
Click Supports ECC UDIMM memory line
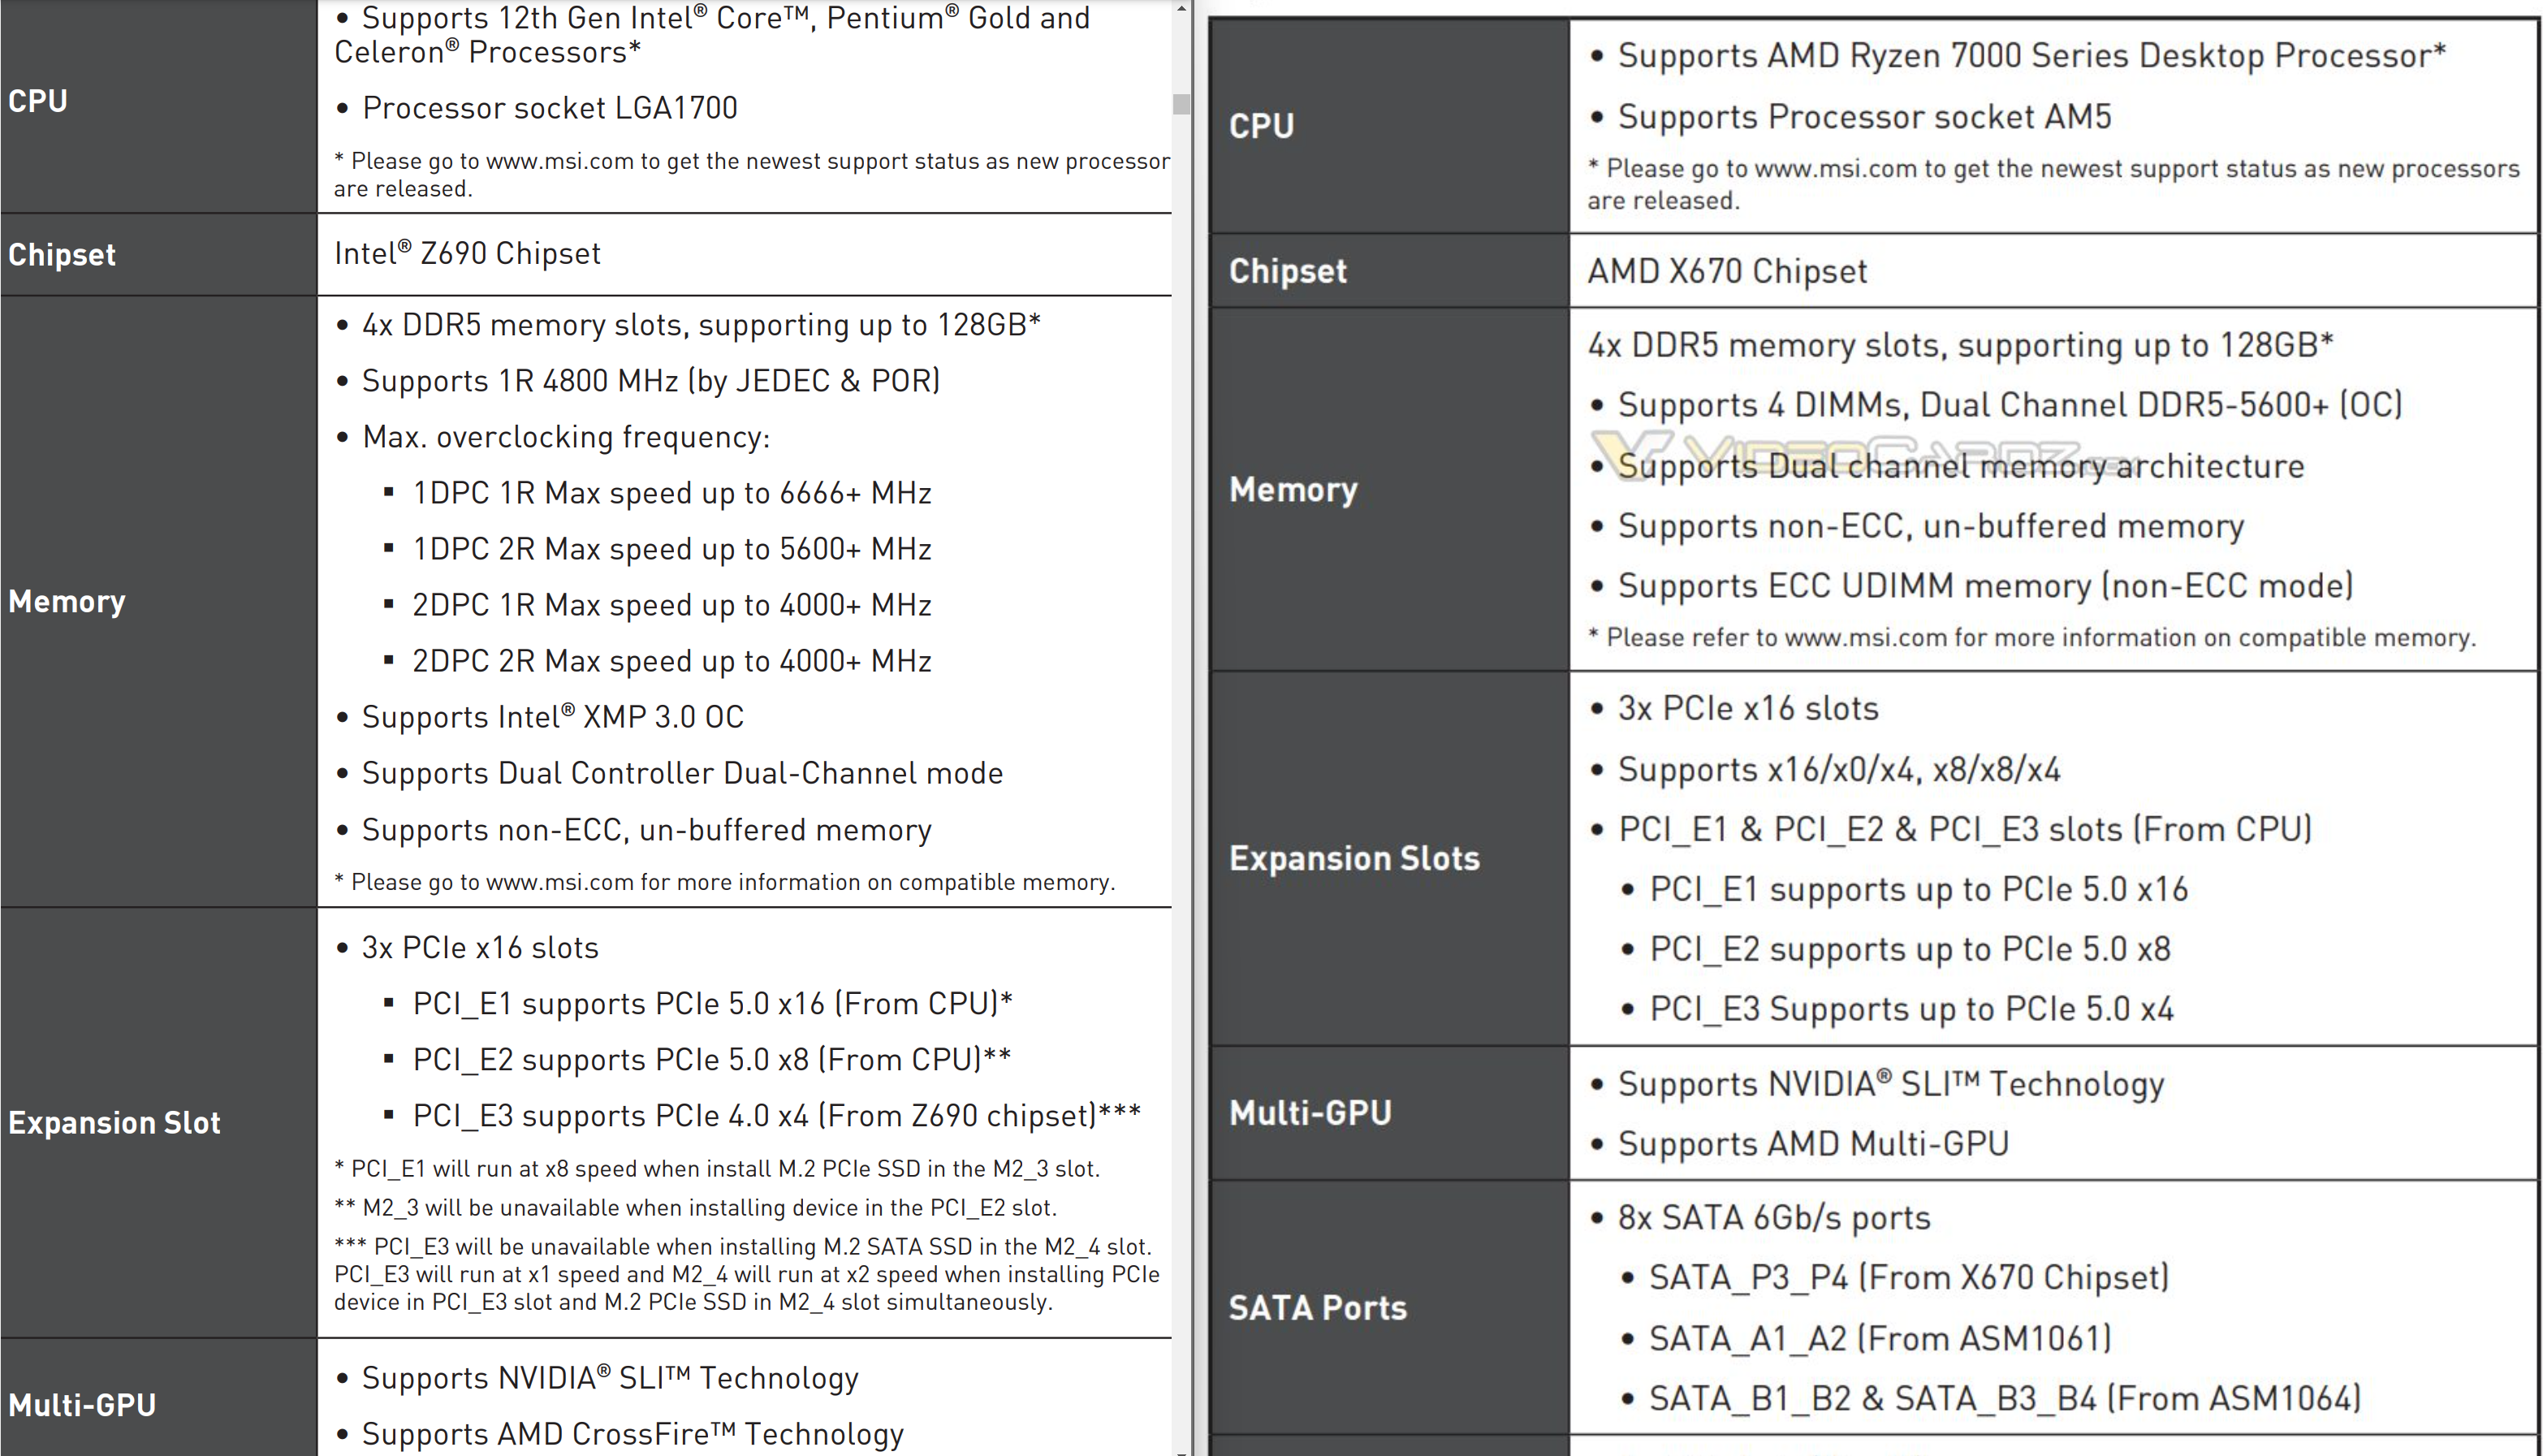[x=1984, y=586]
